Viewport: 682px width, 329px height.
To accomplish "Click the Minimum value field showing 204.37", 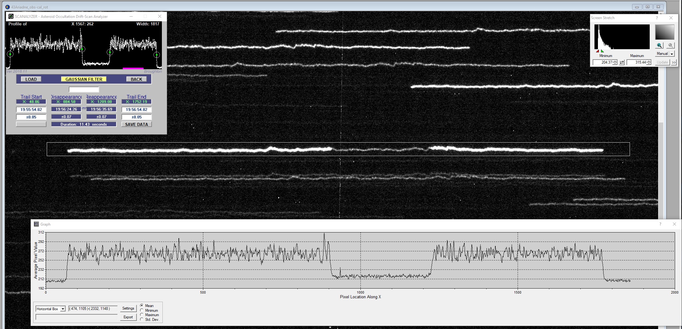I will click(603, 62).
